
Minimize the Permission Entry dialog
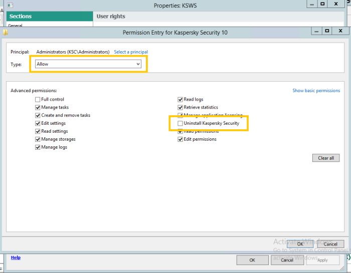pyautogui.click(x=316, y=31)
